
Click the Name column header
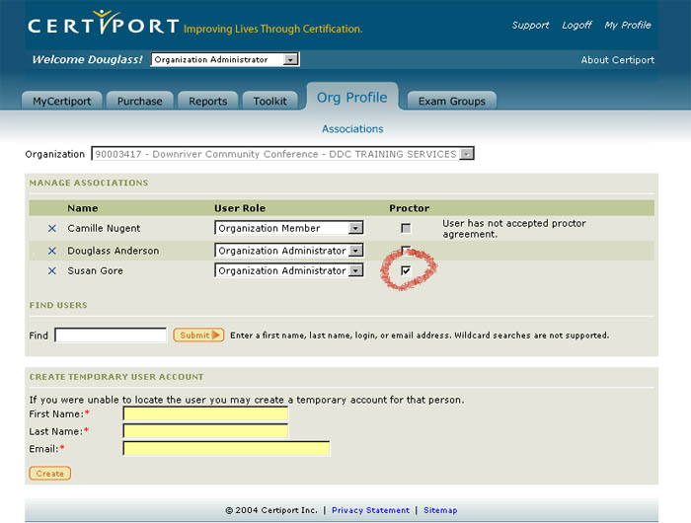click(83, 208)
